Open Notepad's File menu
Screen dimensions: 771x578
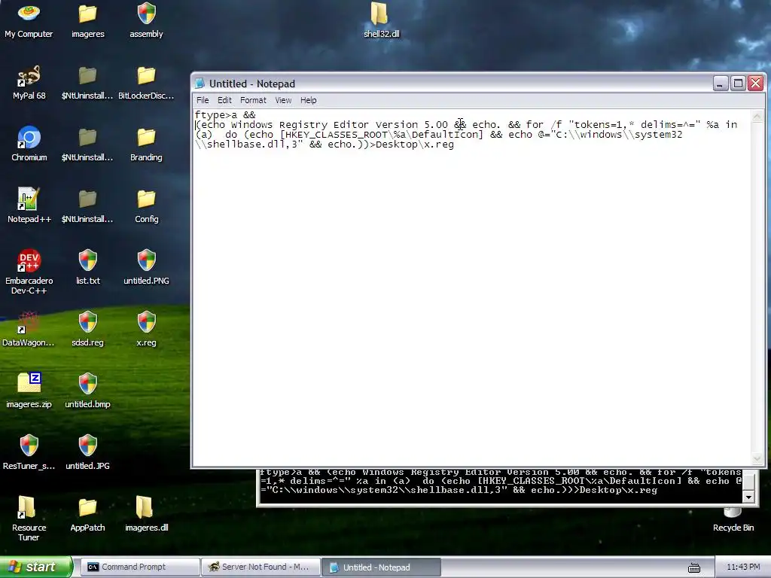pos(203,100)
